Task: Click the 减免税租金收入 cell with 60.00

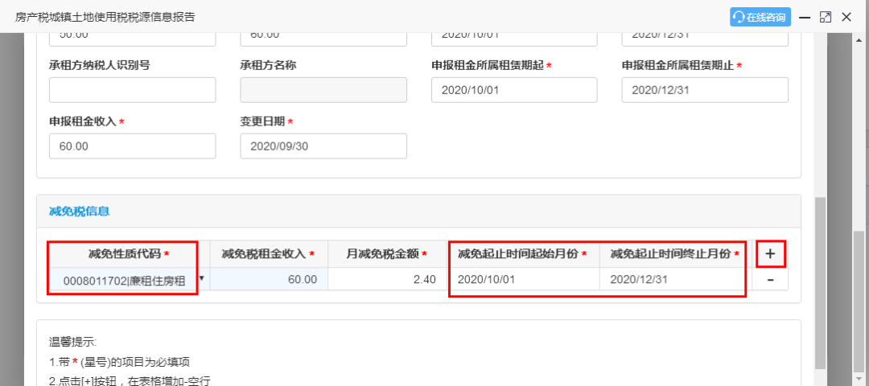Action: [269, 279]
